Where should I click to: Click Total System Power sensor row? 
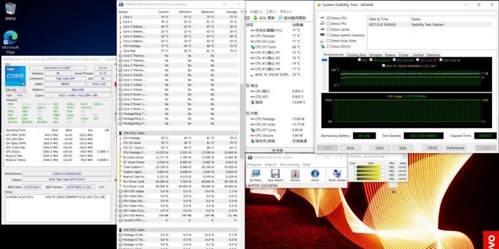tap(178, 167)
